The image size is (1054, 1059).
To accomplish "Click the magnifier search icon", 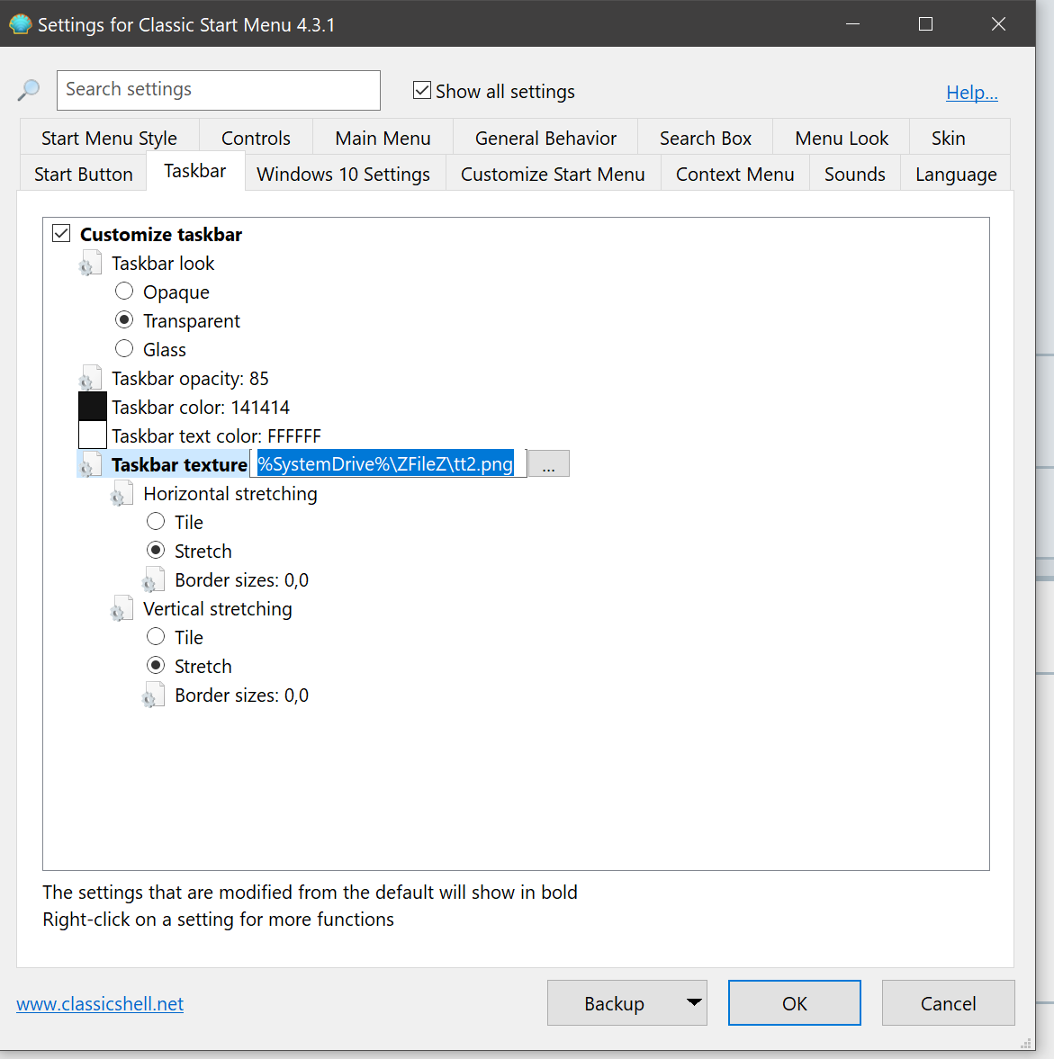I will point(29,90).
